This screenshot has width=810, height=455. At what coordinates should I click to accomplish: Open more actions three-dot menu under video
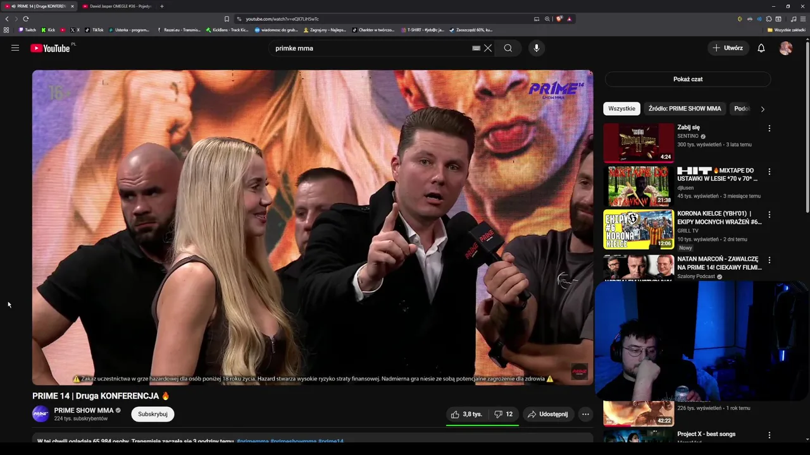[585, 414]
